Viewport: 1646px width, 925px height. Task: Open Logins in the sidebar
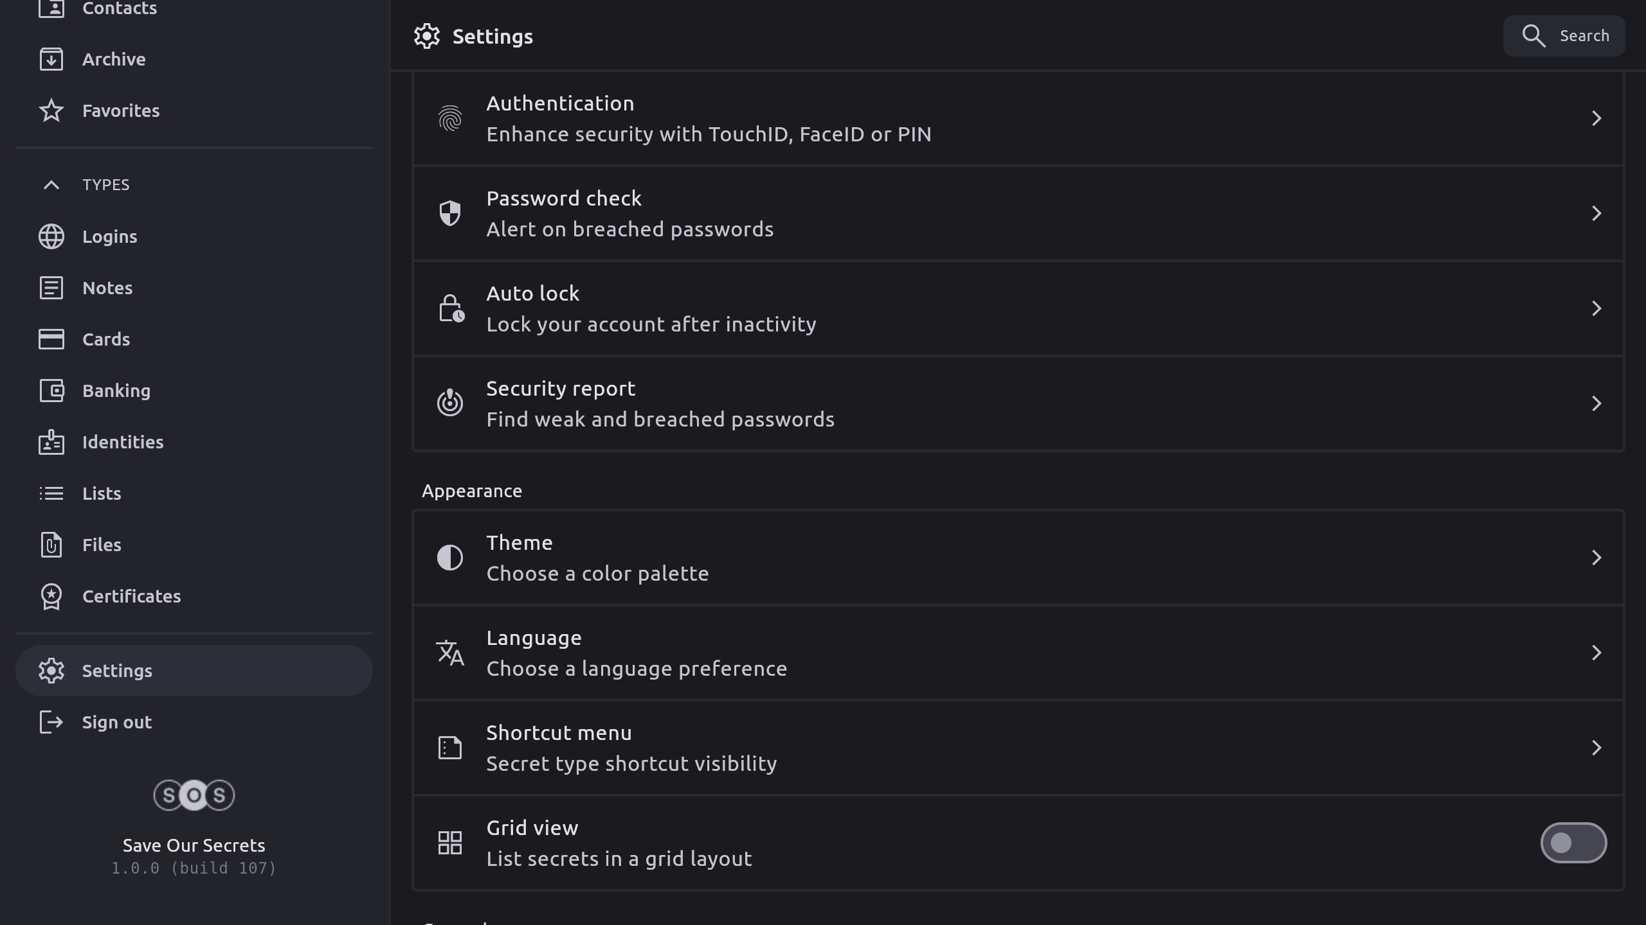[x=109, y=236]
